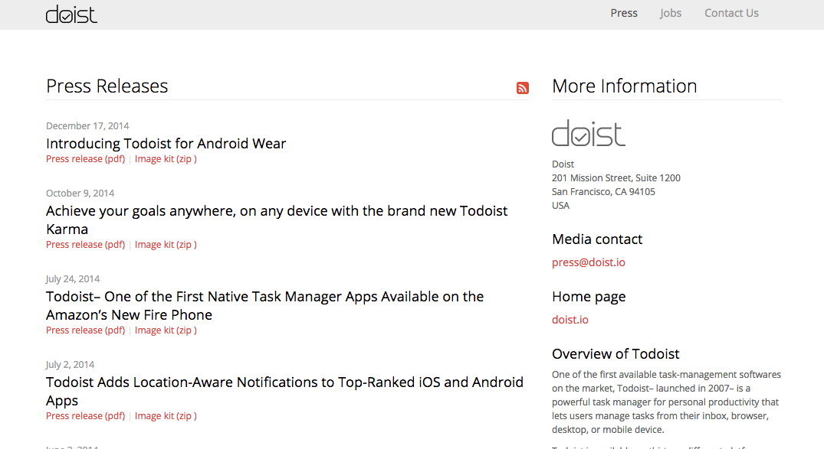Click the Media contact heading
This screenshot has height=449, width=824.
point(597,239)
